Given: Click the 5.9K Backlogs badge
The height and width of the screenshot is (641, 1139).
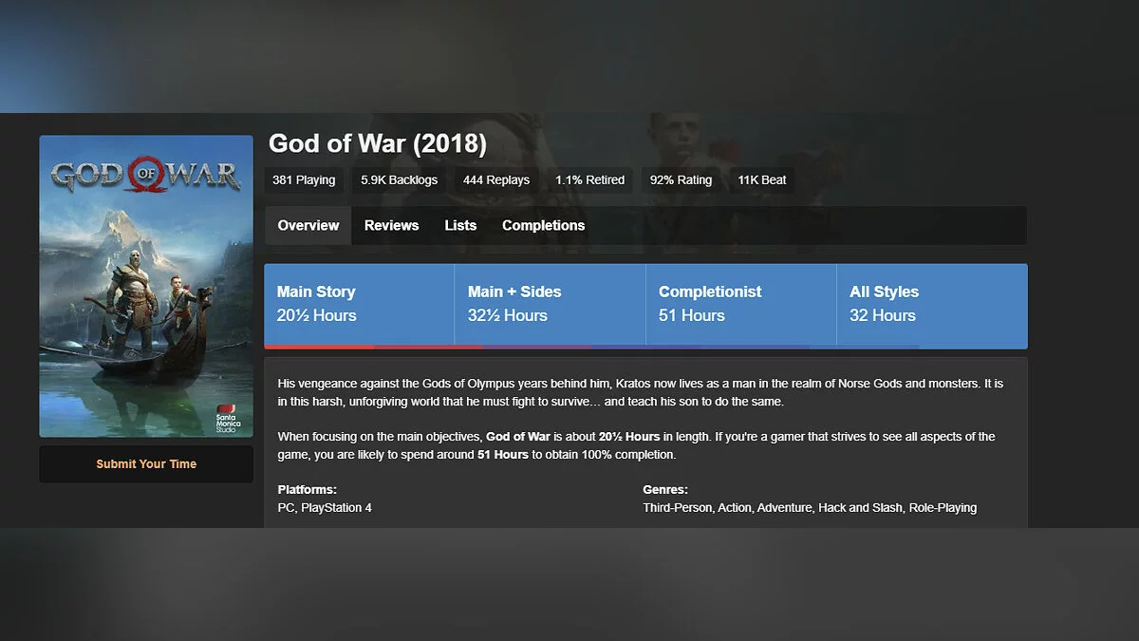Looking at the screenshot, I should pos(399,180).
